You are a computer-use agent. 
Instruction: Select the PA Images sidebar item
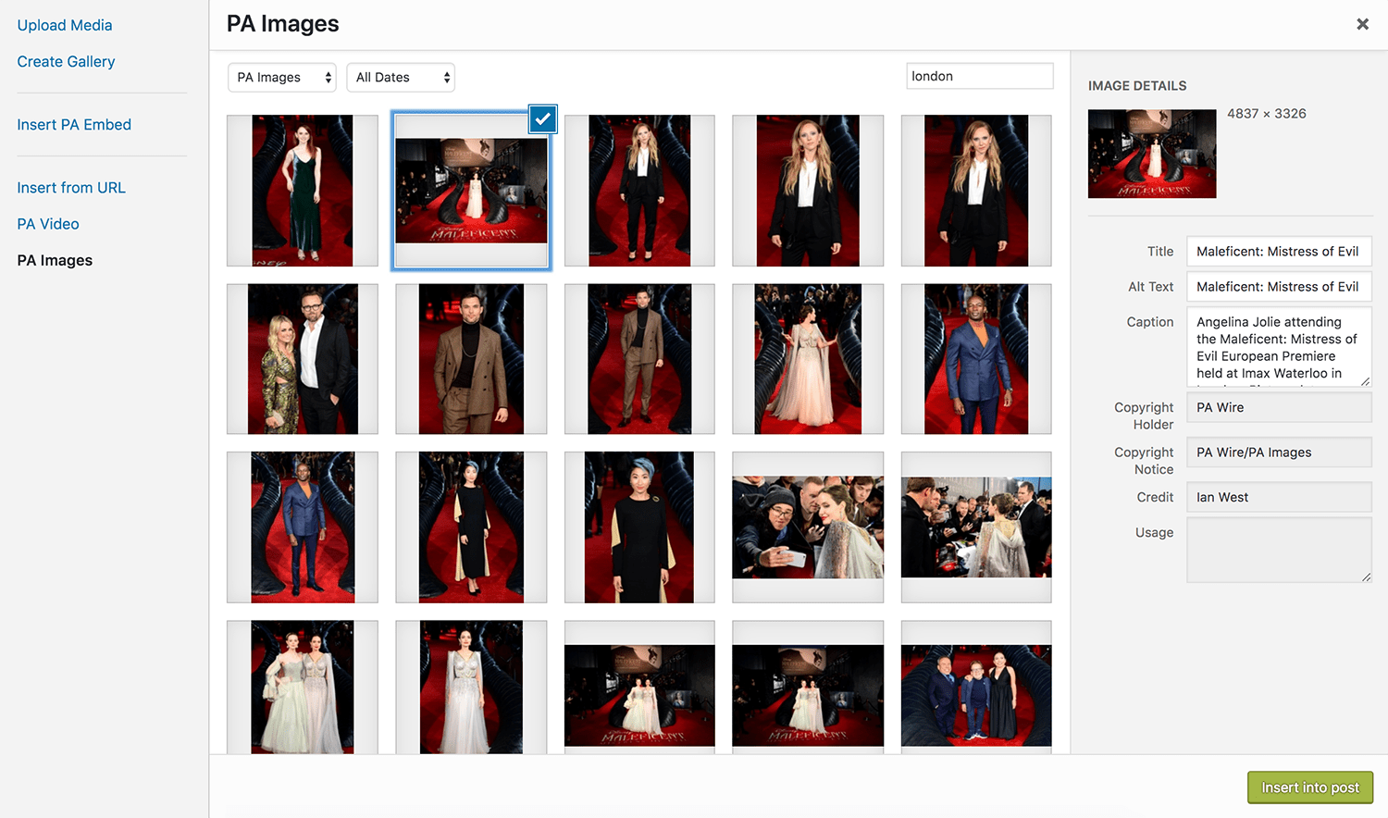[x=54, y=260]
